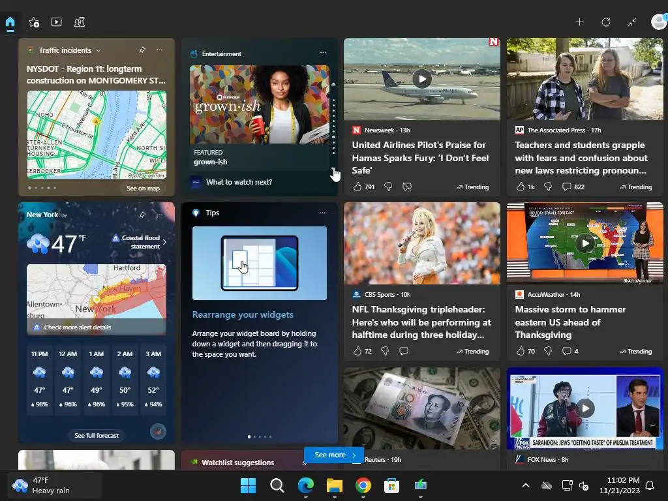Open comments on CBS Sports article
The width and height of the screenshot is (668, 501).
pyautogui.click(x=403, y=351)
